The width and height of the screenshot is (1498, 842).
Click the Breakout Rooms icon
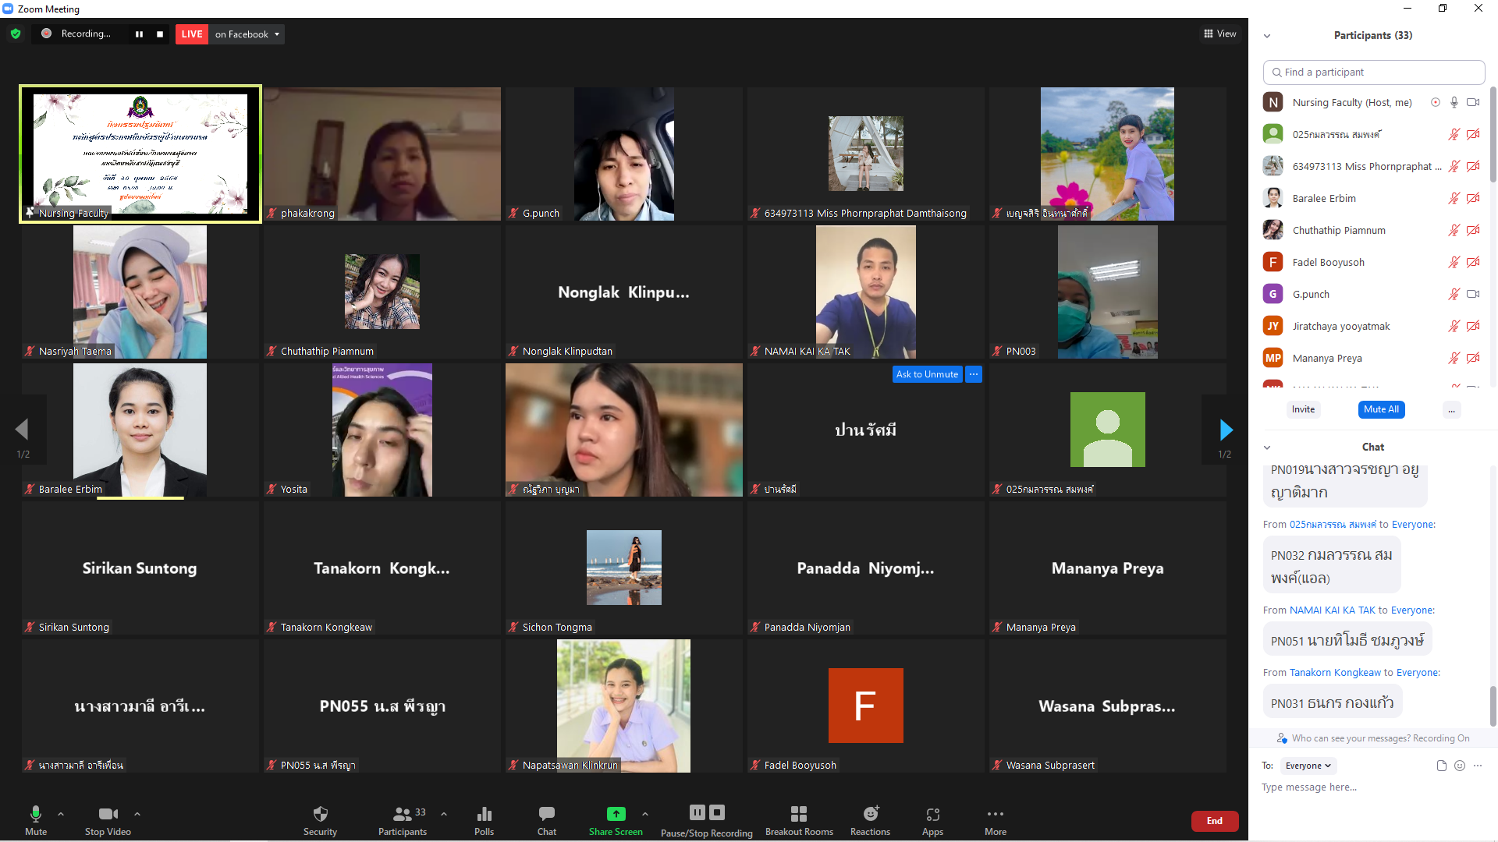pos(798,815)
